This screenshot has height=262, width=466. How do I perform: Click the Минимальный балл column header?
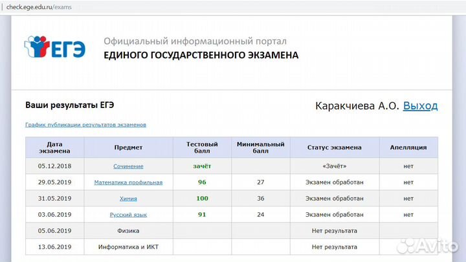(261, 147)
